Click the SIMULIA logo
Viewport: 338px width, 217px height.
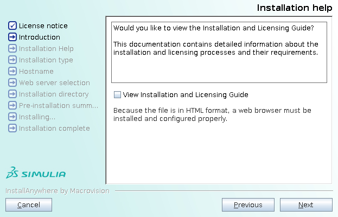click(36, 174)
